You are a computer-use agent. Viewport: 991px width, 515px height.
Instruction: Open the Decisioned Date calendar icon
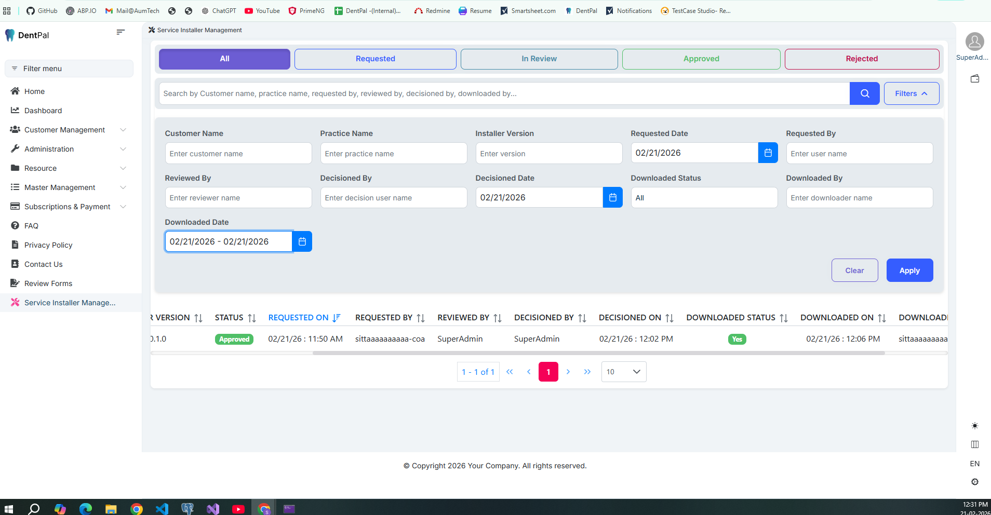[x=612, y=198]
